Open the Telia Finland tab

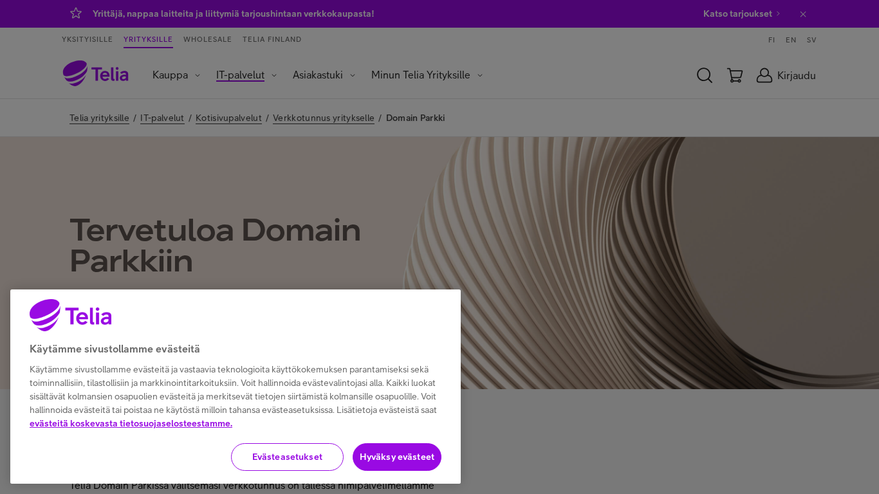(272, 39)
